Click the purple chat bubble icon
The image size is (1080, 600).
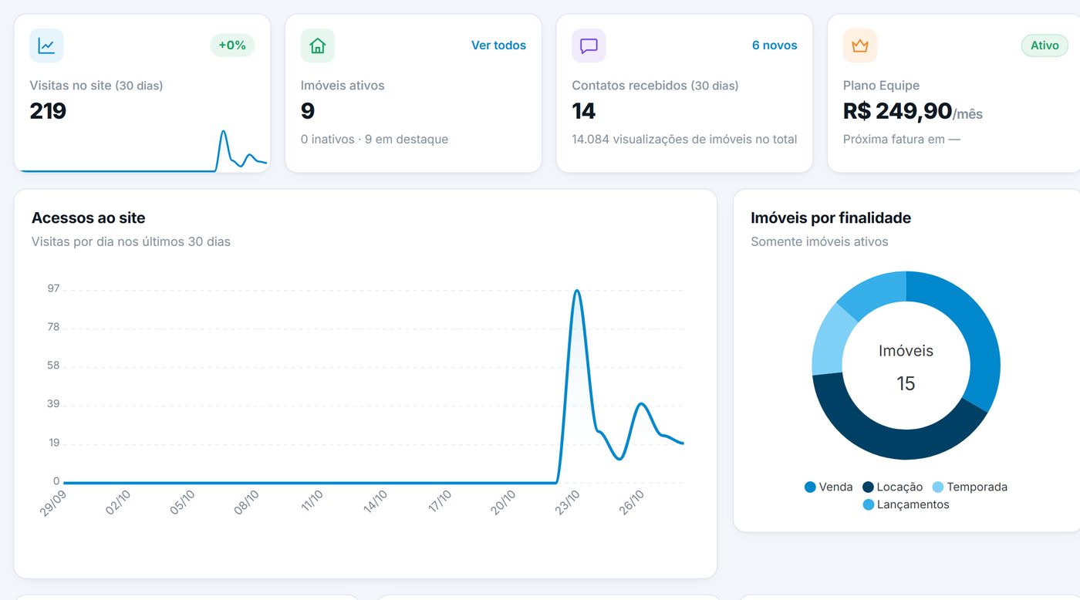point(589,46)
